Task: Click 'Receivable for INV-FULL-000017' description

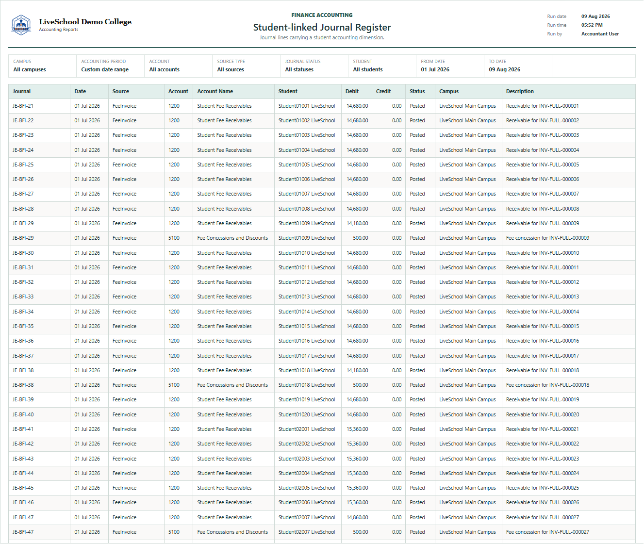Action: point(543,356)
